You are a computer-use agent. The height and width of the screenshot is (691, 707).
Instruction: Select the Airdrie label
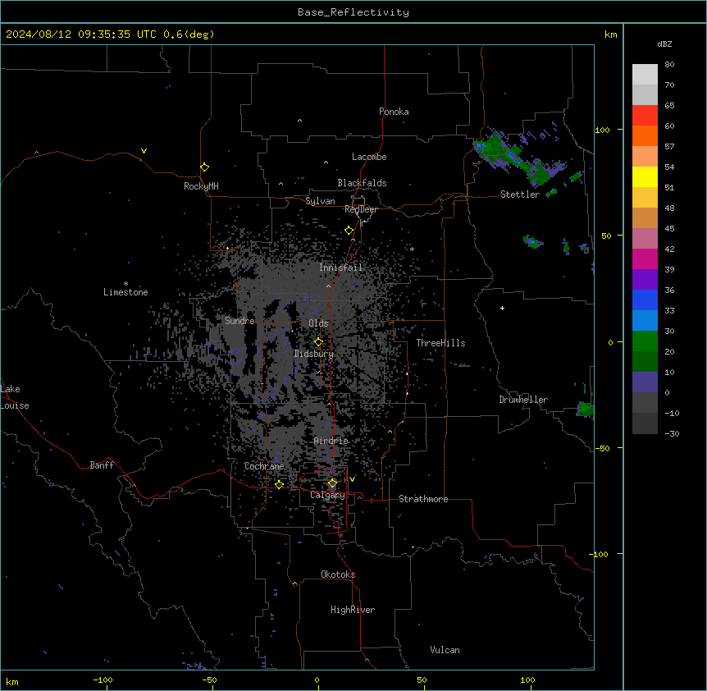[331, 441]
